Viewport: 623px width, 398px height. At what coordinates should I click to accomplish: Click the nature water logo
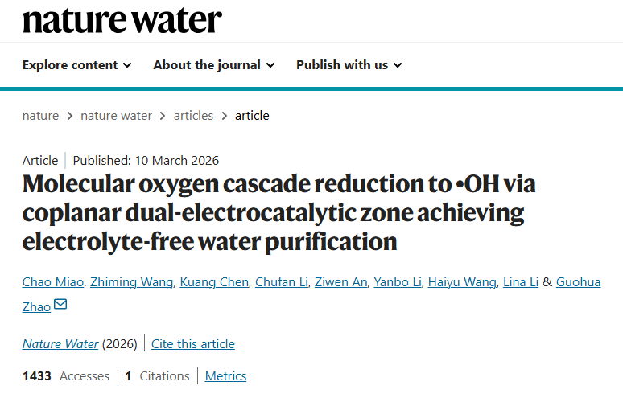pyautogui.click(x=122, y=20)
